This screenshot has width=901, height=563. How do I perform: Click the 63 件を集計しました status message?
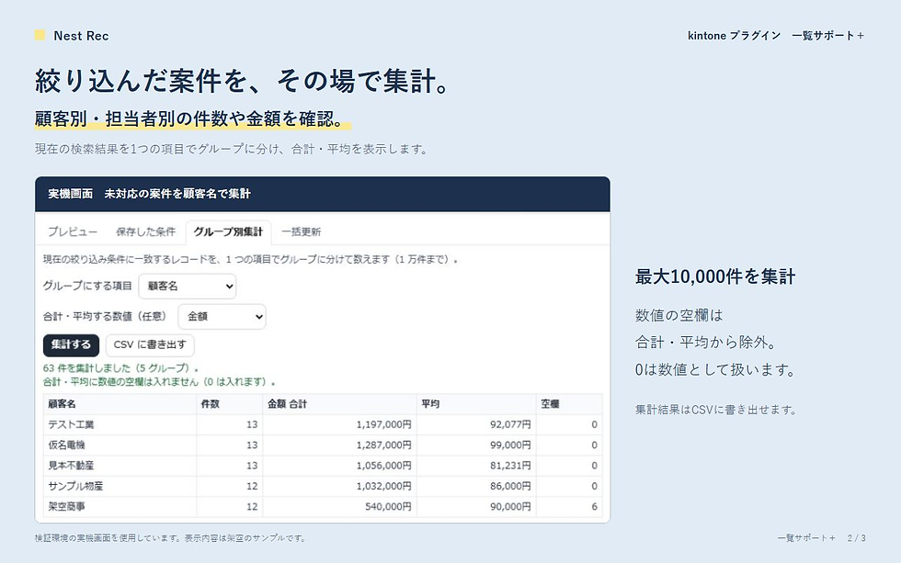(121, 368)
